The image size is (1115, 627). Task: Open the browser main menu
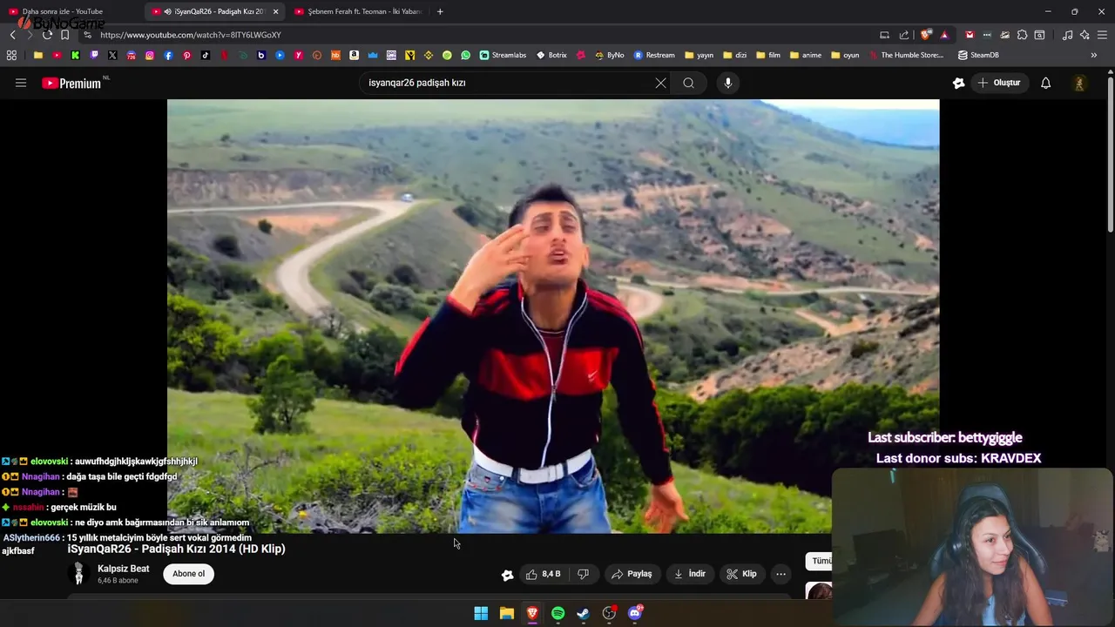tap(1103, 35)
